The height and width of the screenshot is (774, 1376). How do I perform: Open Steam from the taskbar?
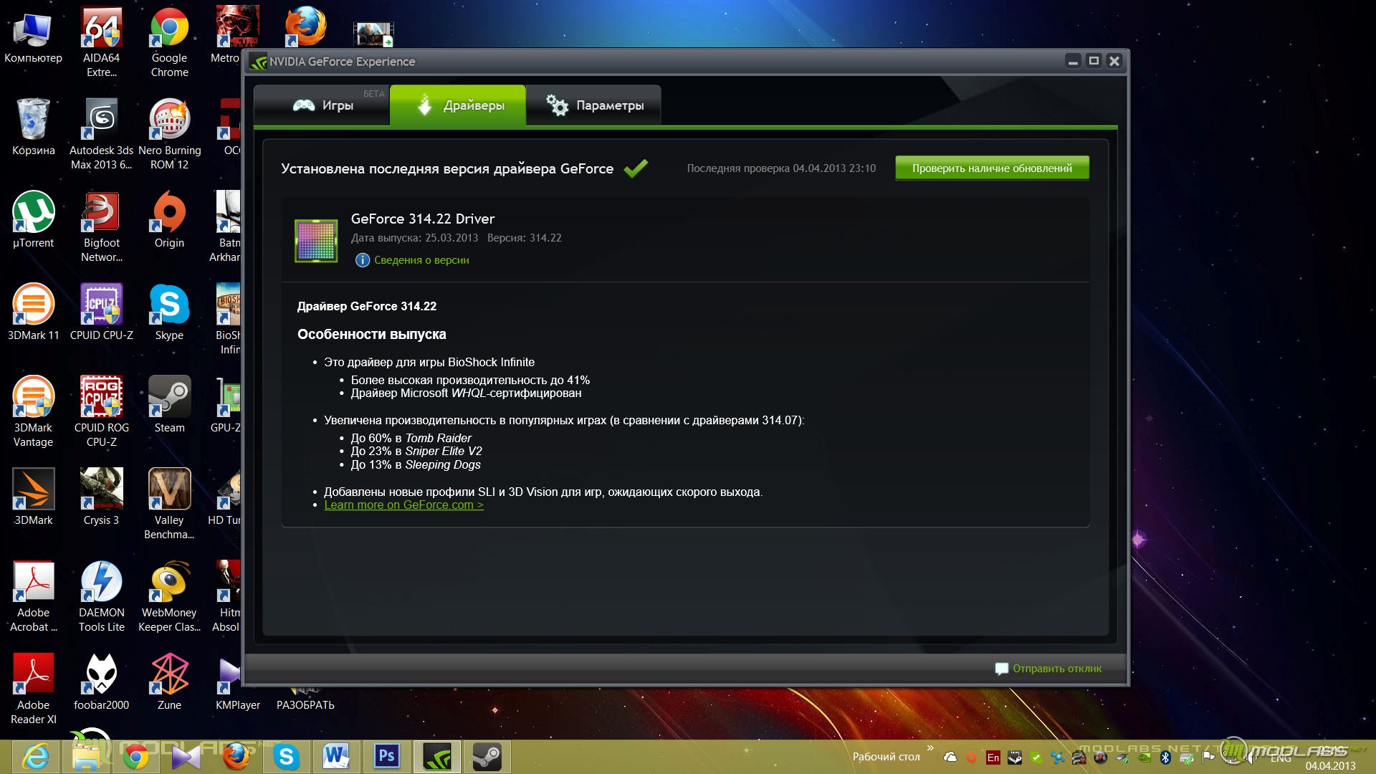487,757
